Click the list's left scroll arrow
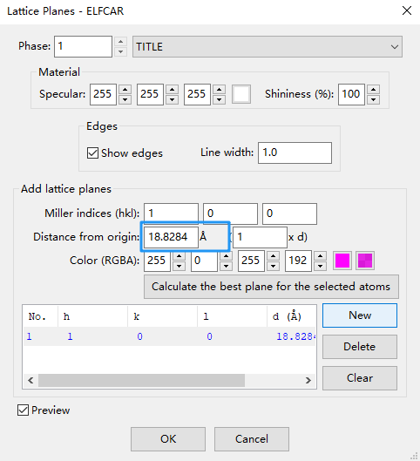 [x=30, y=381]
